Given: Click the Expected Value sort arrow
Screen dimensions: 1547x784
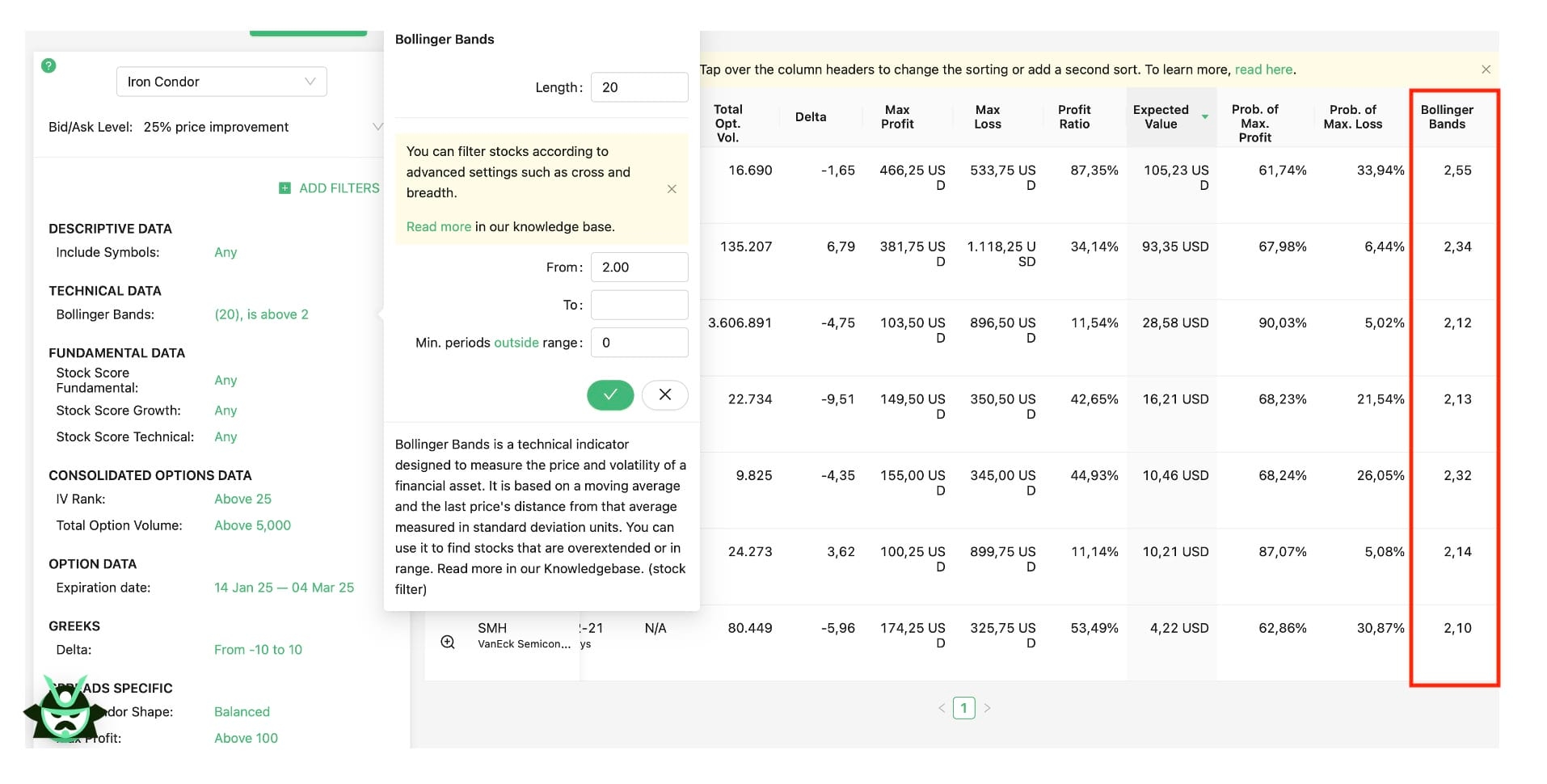Looking at the screenshot, I should point(1205,117).
